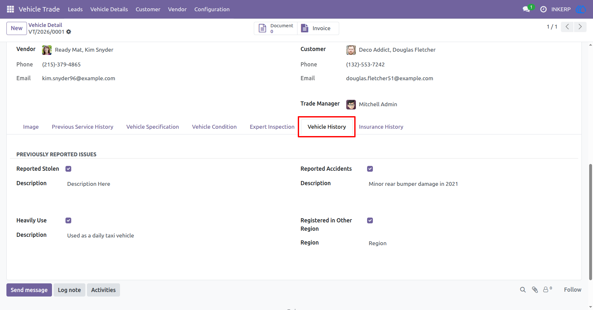Click Douglas Fletcher customer avatar

[351, 50]
